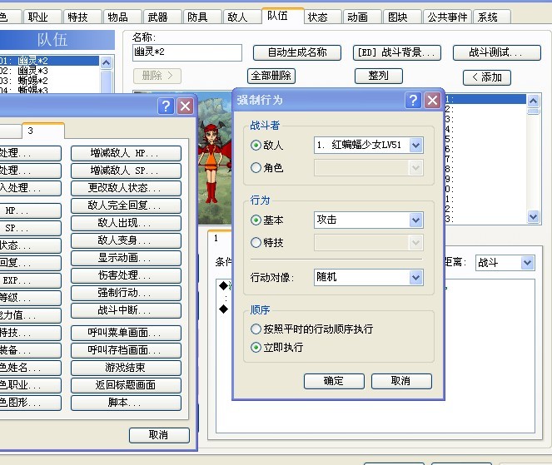
Task: Click 自动生成名称 button
Action: tap(297, 52)
